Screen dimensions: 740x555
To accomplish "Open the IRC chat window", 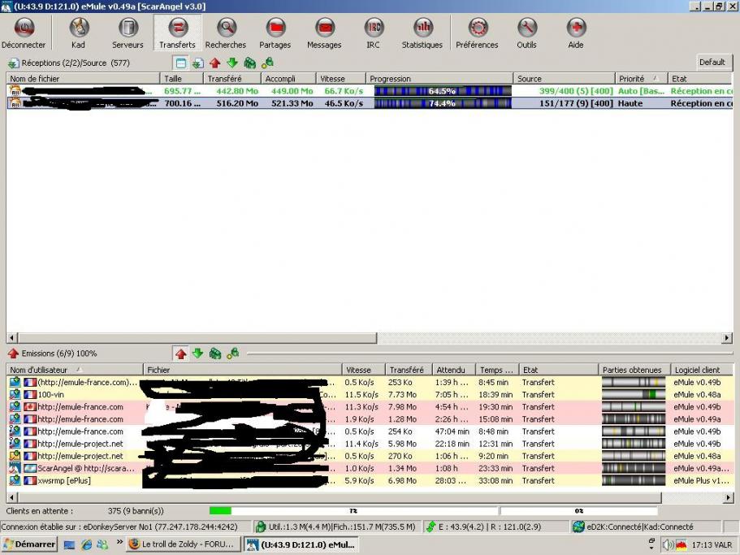I will point(373,33).
